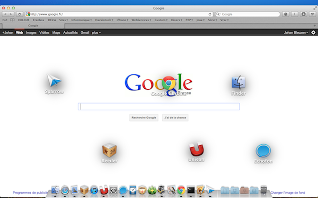Switch to Vidéos in the Google bar
The height and width of the screenshot is (198, 318).
click(x=44, y=33)
